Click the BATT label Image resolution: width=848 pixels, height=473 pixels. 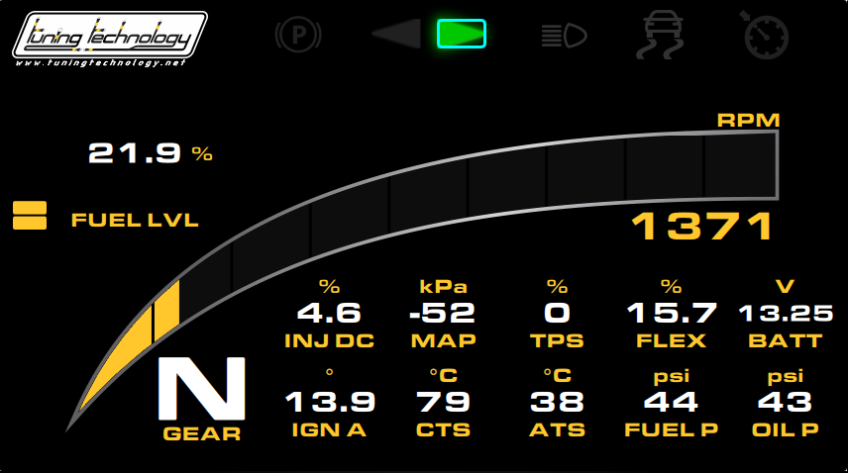786,340
